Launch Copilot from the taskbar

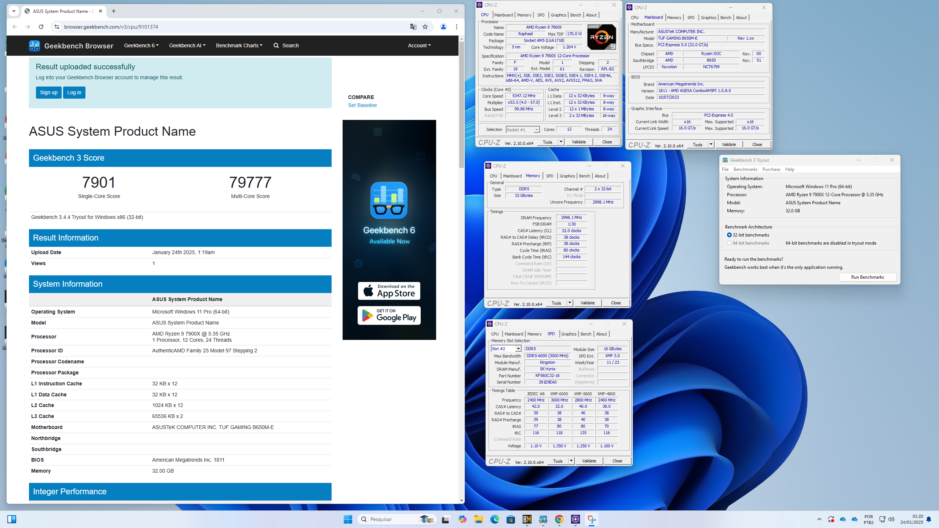[462, 519]
